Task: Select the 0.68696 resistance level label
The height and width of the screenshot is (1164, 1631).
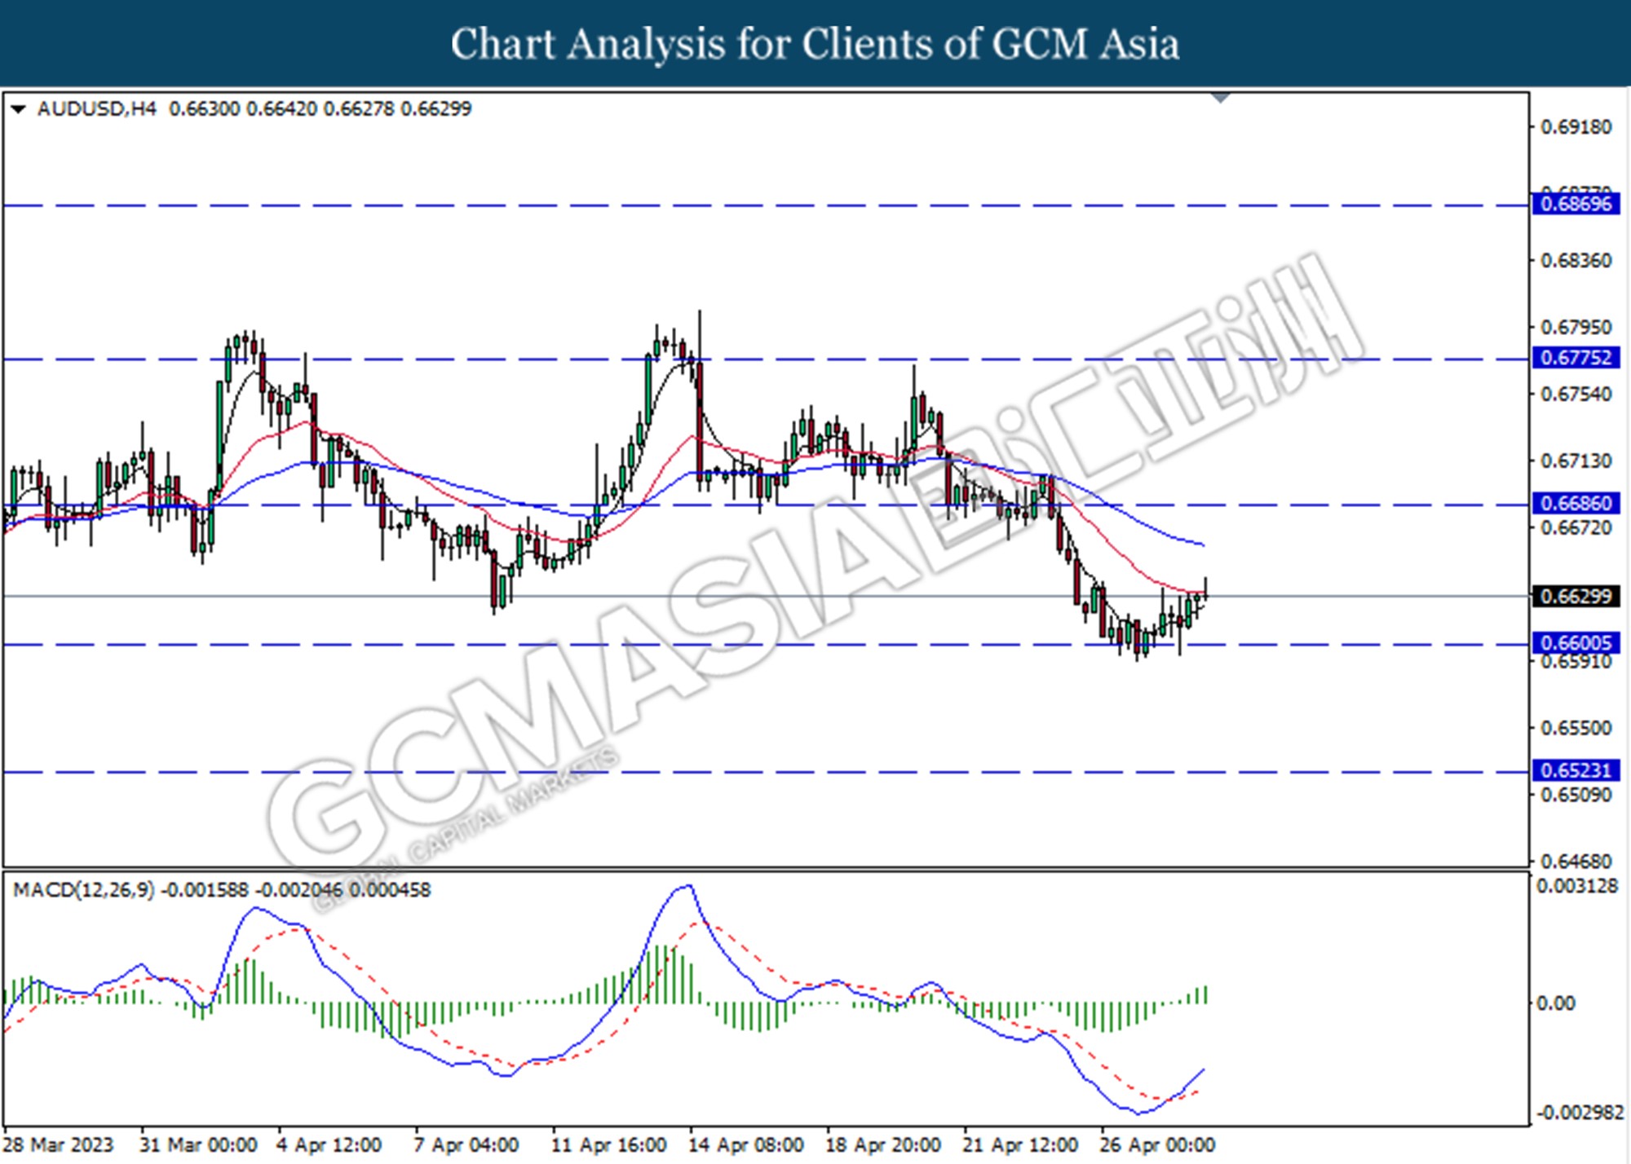Action: pos(1576,203)
